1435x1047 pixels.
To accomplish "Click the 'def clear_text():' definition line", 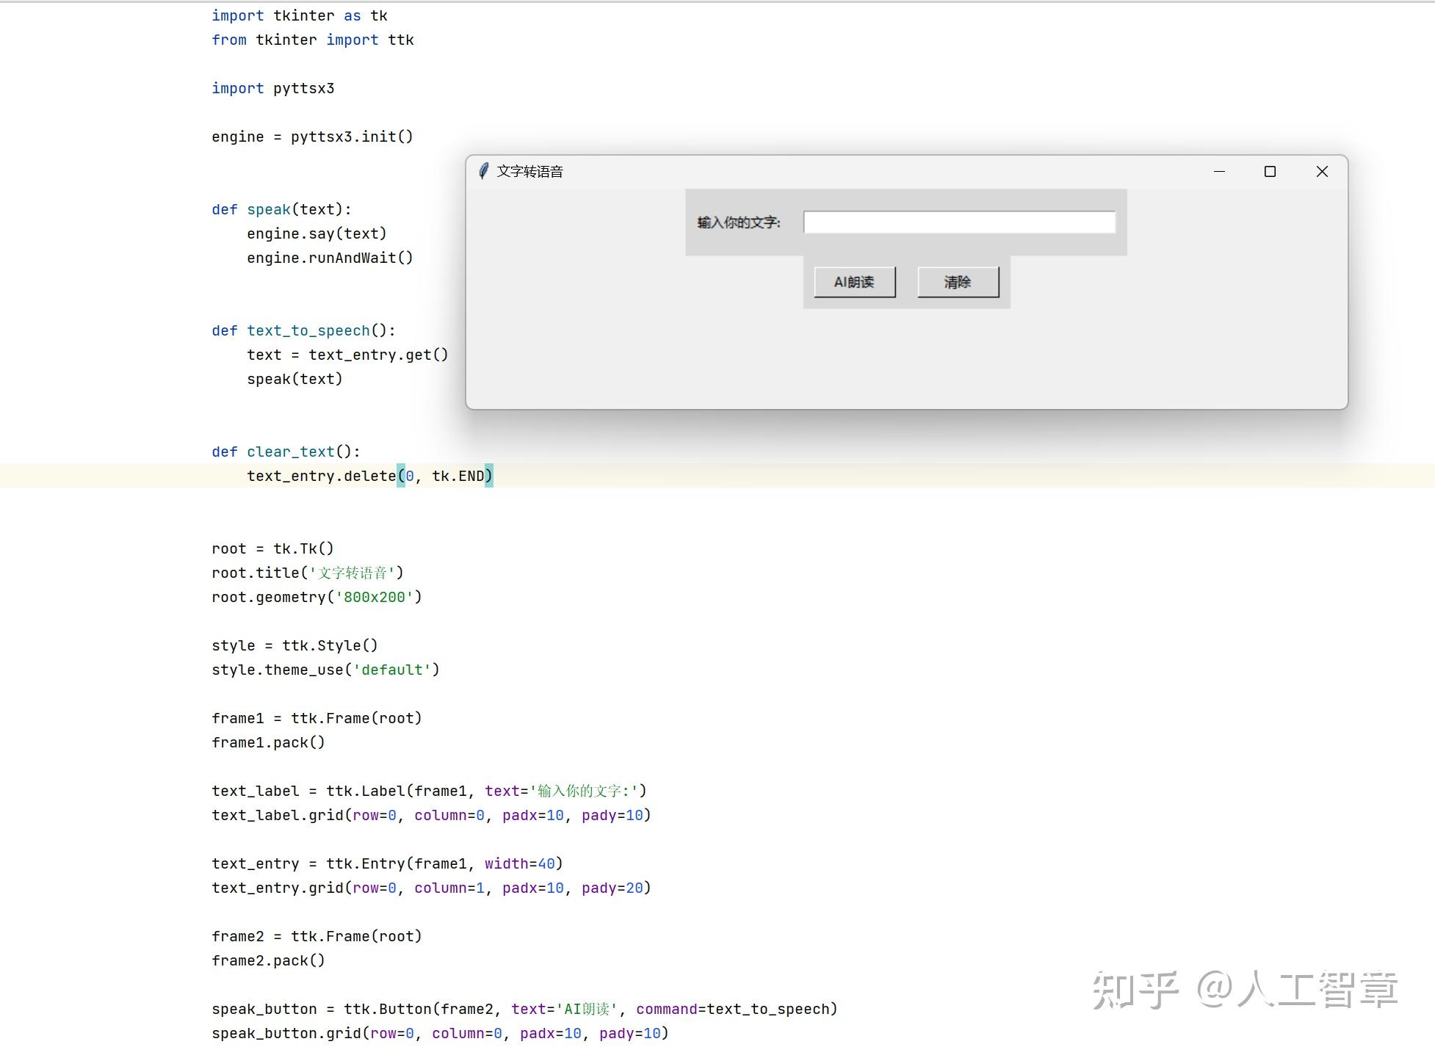I will pyautogui.click(x=286, y=452).
